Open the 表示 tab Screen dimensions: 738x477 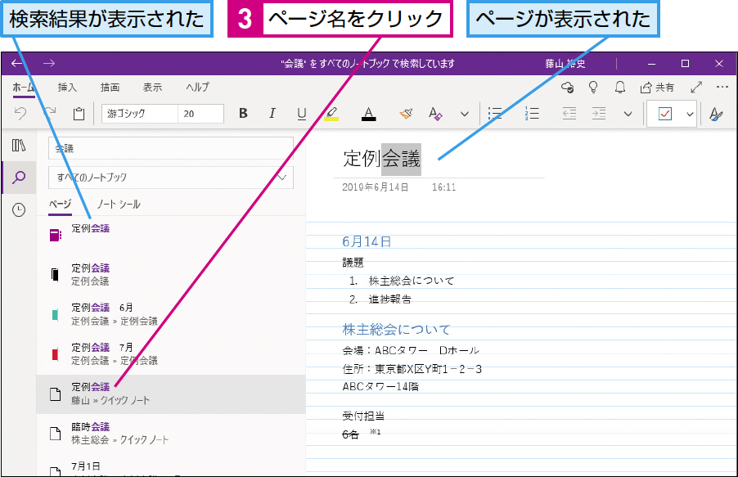tap(152, 88)
